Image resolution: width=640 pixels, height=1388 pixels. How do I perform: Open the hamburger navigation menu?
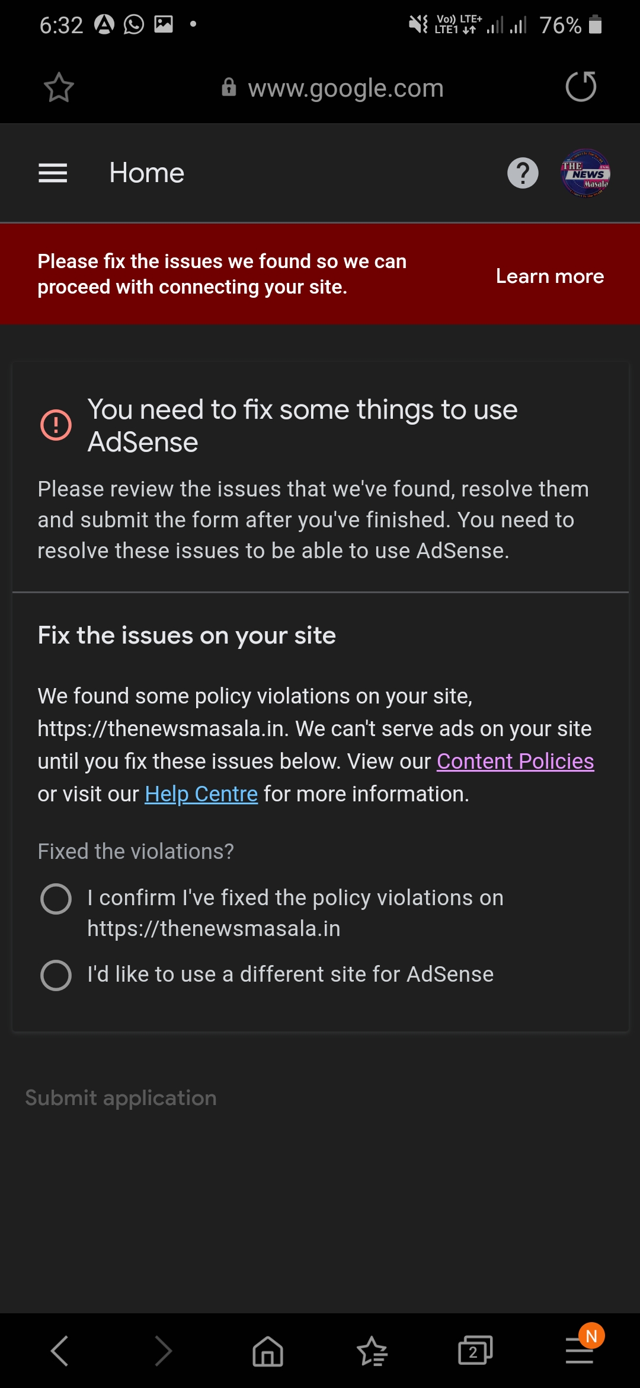pos(53,173)
